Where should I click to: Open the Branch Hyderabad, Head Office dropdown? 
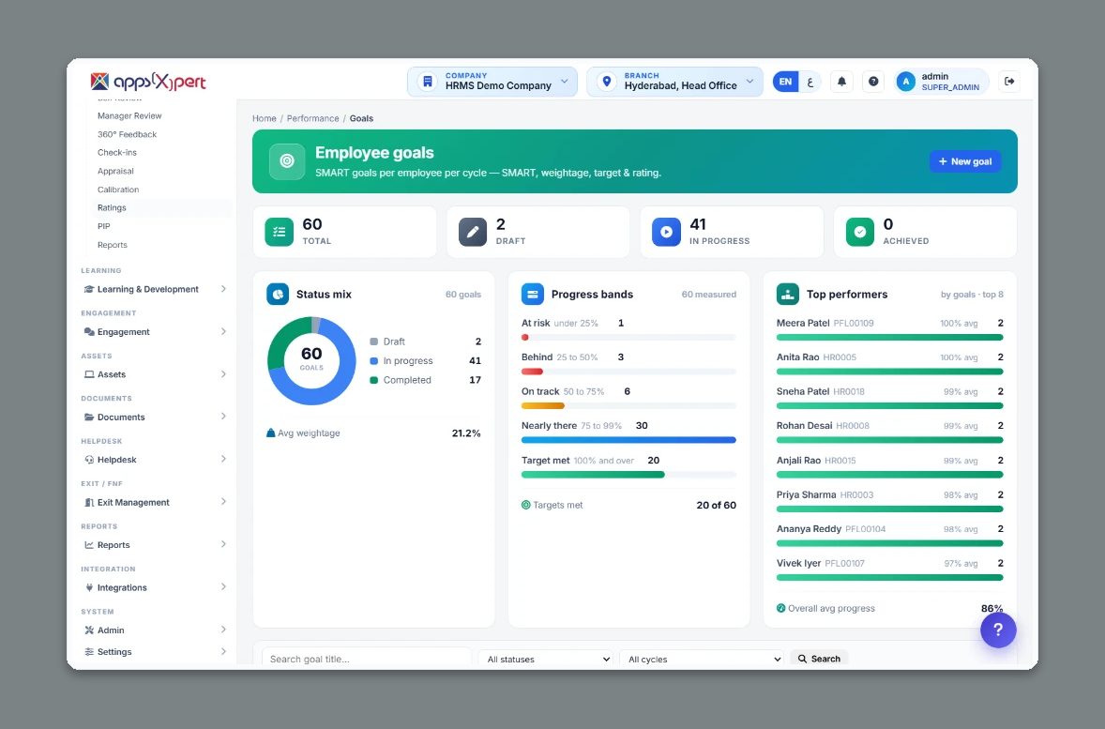tap(674, 82)
